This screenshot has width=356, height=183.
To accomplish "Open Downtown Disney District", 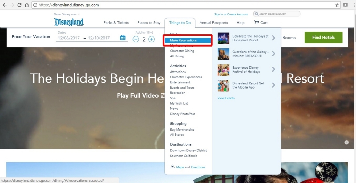I will coord(188,150).
